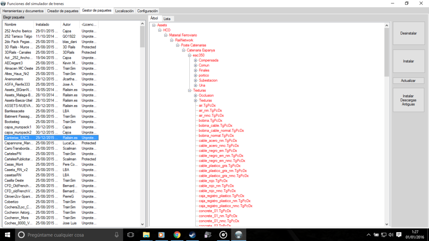
Task: Expand the Subestacion folder
Action: [196, 80]
